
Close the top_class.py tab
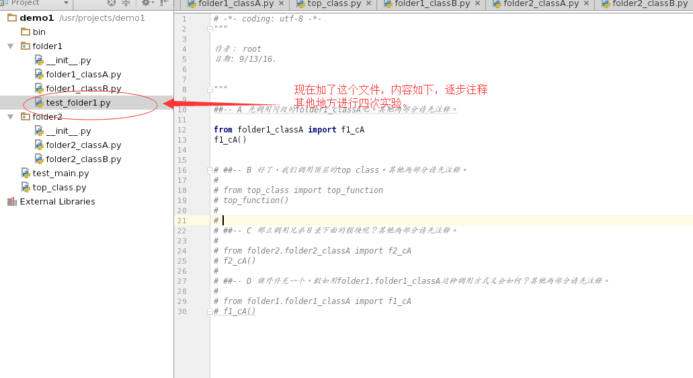click(x=368, y=3)
